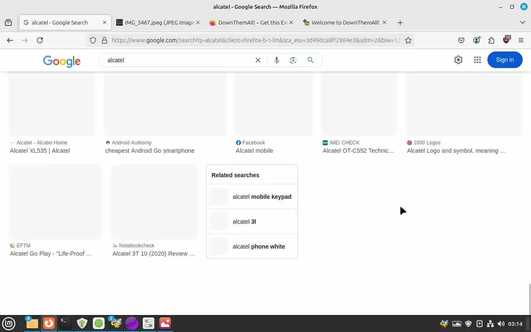This screenshot has height=332, width=531.
Task: Select related search alcatel phone white
Action: [252, 247]
